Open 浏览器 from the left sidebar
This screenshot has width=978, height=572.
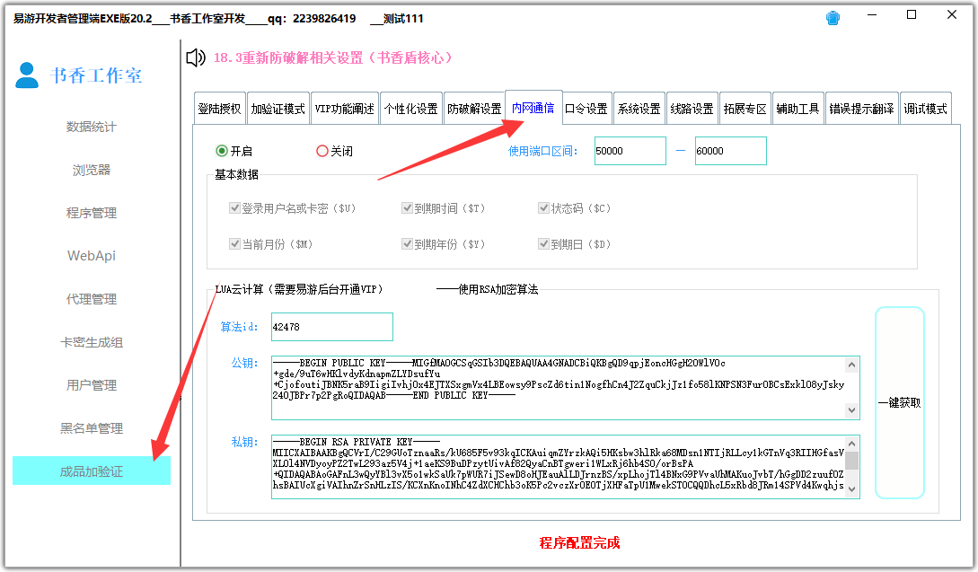click(x=91, y=170)
